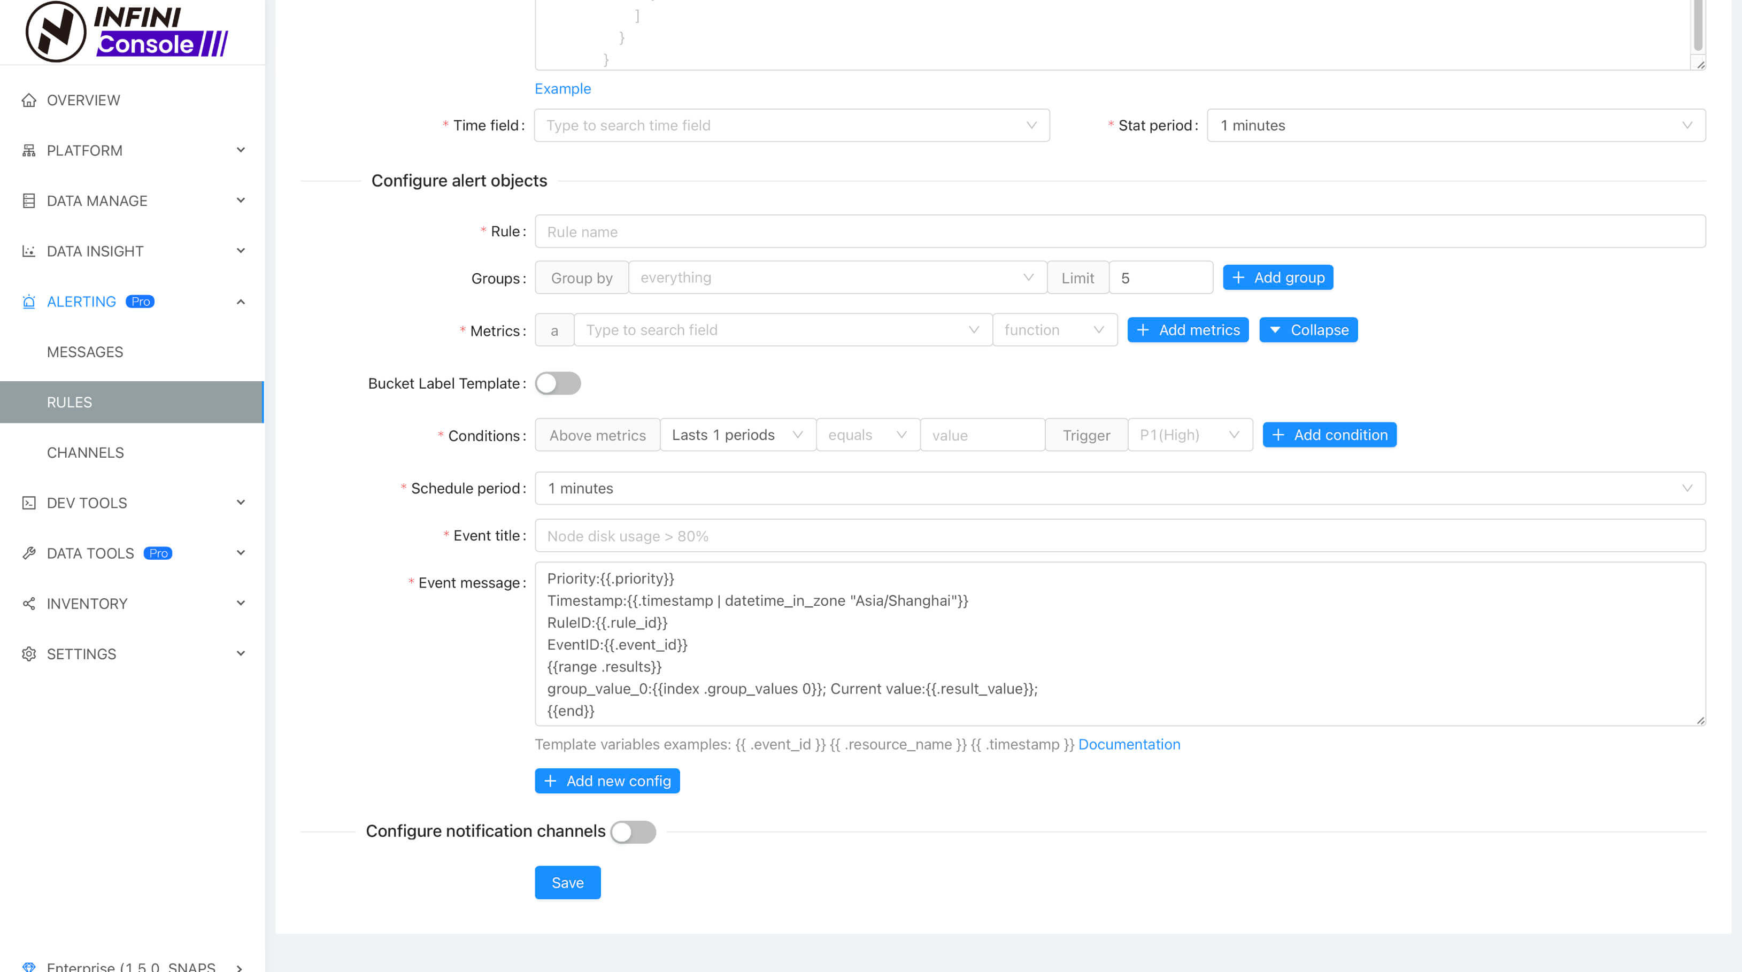Click the Save button

pyautogui.click(x=567, y=883)
